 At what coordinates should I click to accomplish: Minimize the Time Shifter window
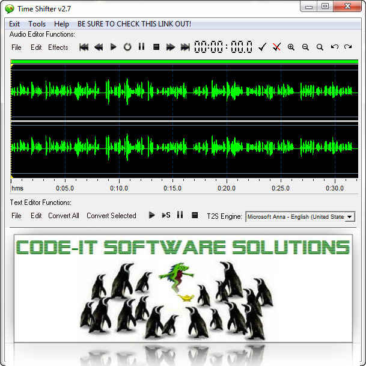(x=308, y=7)
